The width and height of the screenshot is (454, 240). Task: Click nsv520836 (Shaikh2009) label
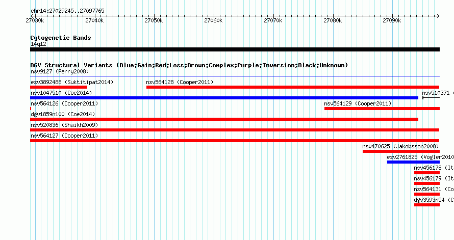pos(64,125)
